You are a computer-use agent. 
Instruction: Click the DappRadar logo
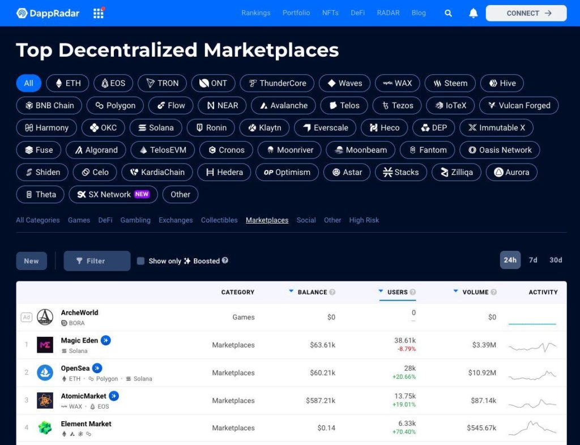tap(48, 14)
